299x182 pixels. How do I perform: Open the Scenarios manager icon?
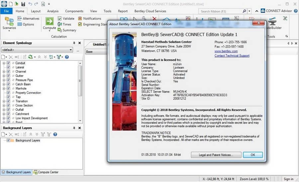[9, 21]
